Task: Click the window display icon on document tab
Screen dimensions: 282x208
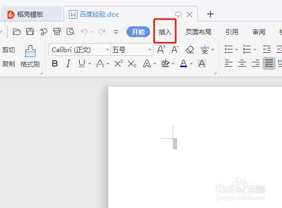Action: [178, 15]
